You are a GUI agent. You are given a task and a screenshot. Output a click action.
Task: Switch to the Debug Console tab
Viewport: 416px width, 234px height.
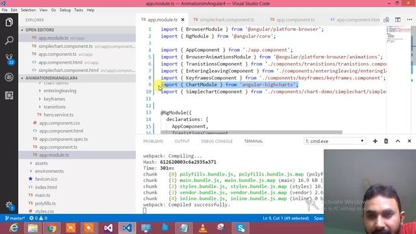[216, 142]
